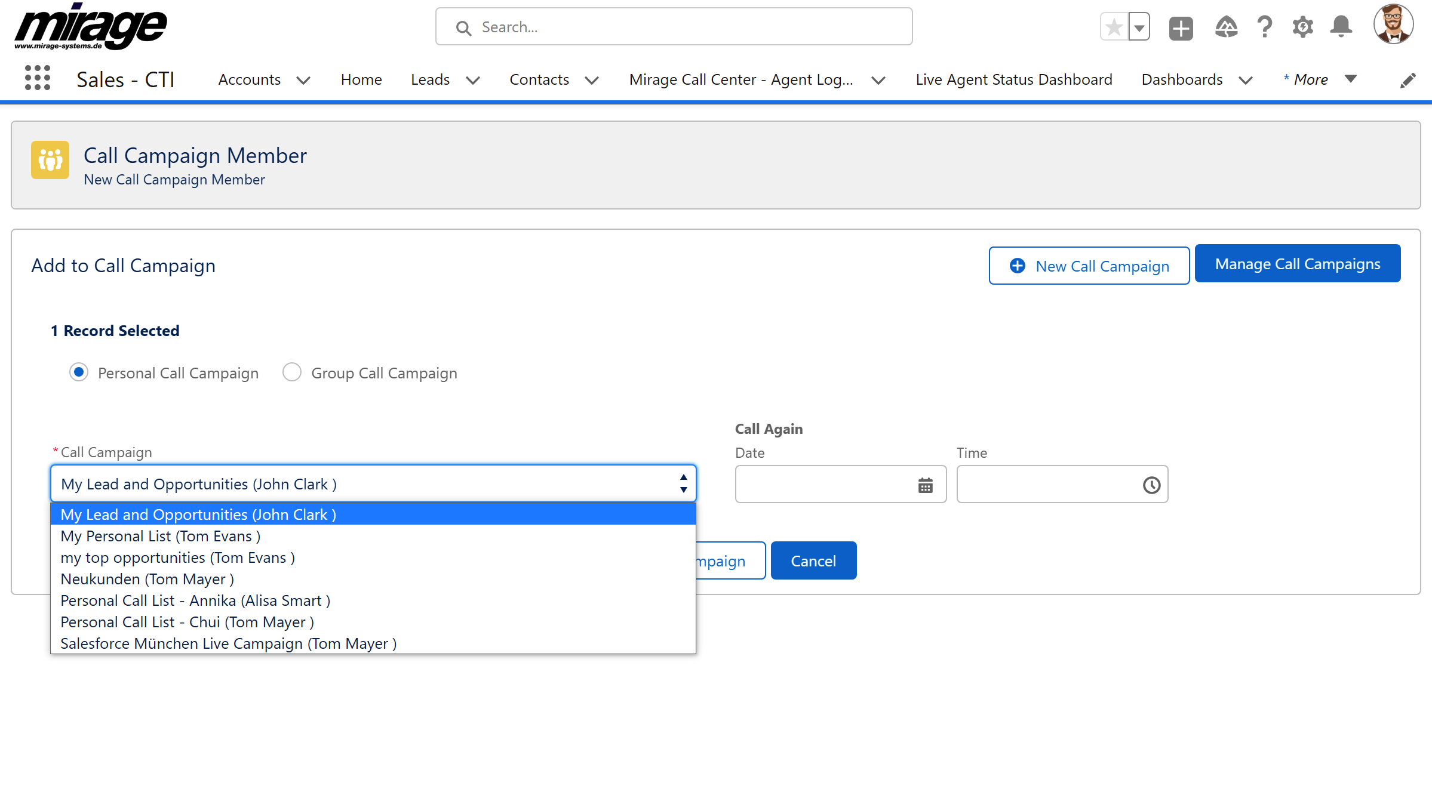Image resolution: width=1432 pixels, height=795 pixels.
Task: Click the partially hidden campaign button
Action: [x=731, y=560]
